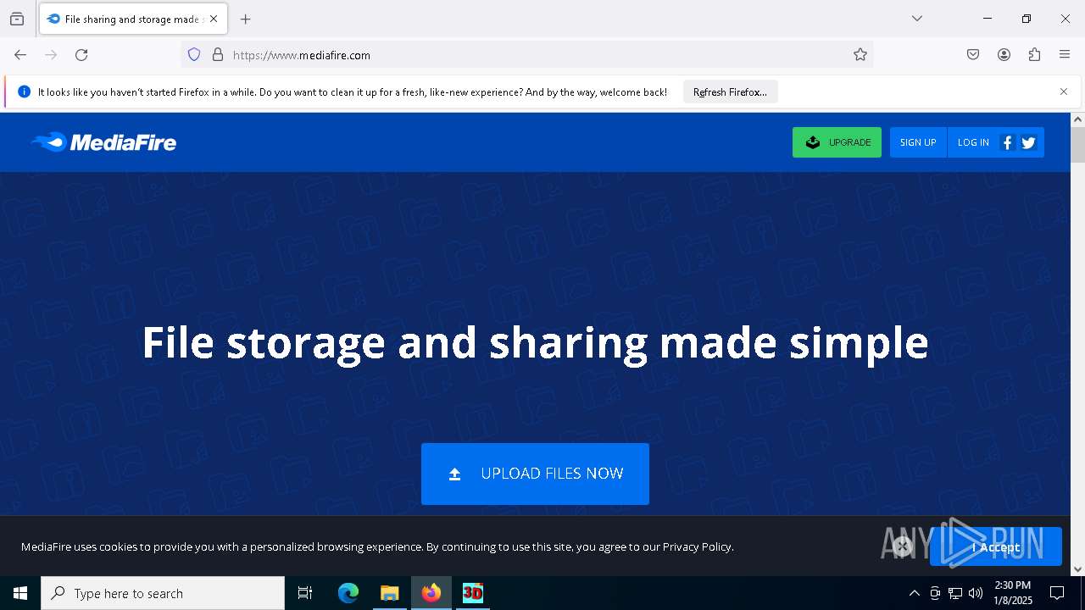The height and width of the screenshot is (610, 1085).
Task: Open the Action Center notifications icon
Action: click(1057, 593)
